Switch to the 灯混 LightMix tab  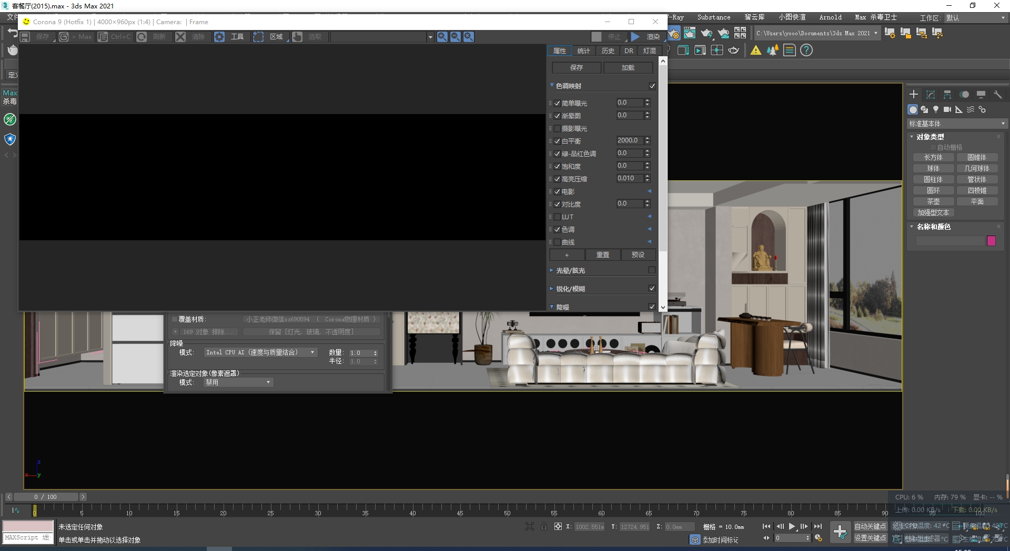(x=650, y=50)
